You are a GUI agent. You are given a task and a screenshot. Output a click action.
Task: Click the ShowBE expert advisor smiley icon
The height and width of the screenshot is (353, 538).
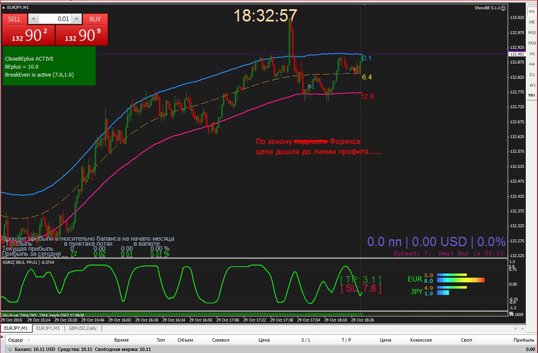click(x=503, y=8)
